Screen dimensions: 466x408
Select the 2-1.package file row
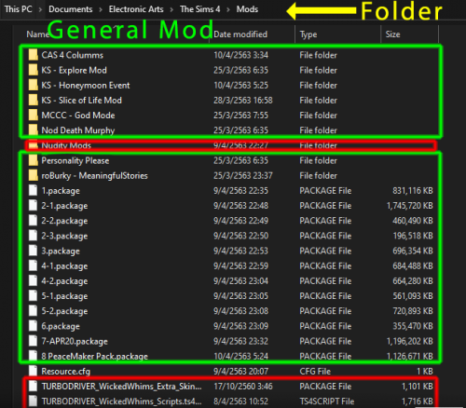click(230, 206)
